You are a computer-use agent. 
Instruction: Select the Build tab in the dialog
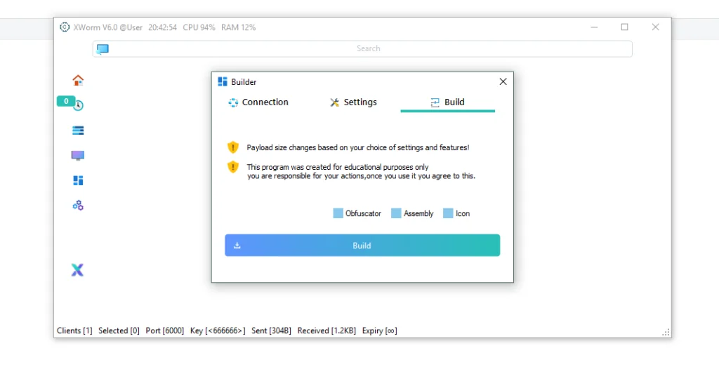(447, 102)
